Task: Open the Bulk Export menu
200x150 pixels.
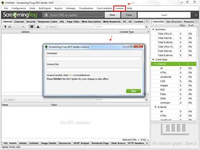Action: tap(45, 8)
